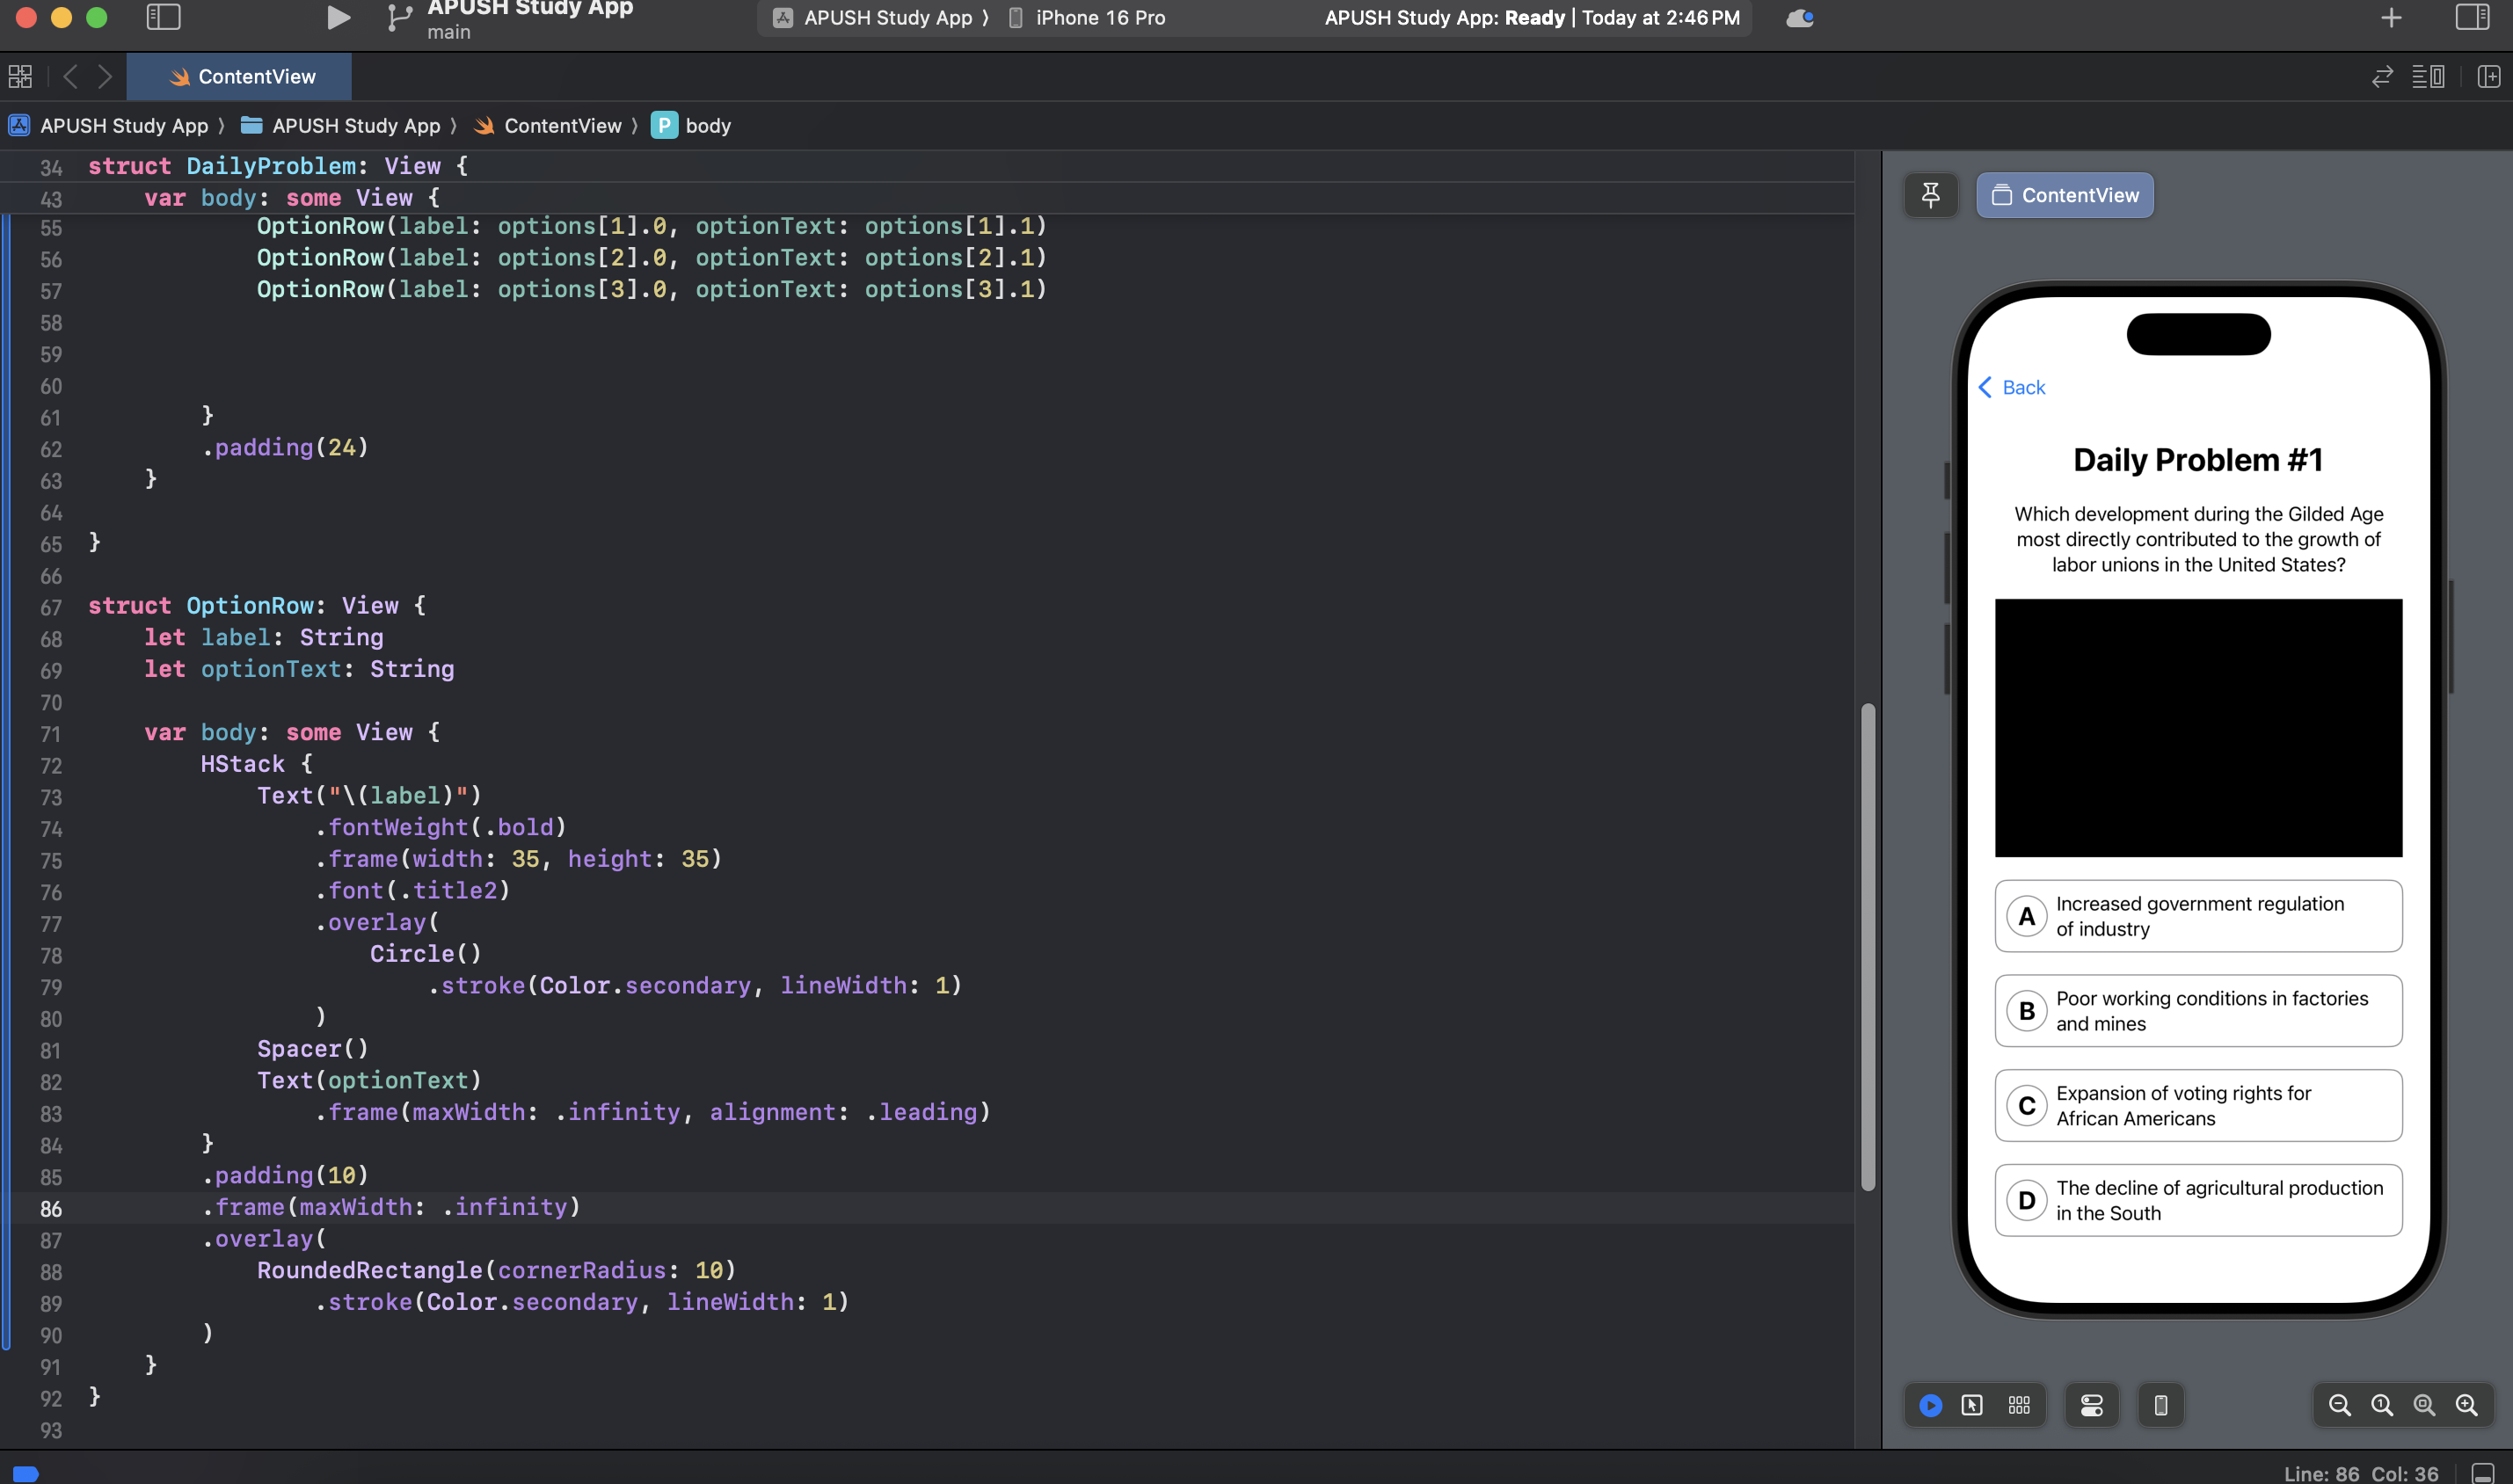The image size is (2513, 1484).
Task: Toggle the inspector panel on right
Action: 2471,17
